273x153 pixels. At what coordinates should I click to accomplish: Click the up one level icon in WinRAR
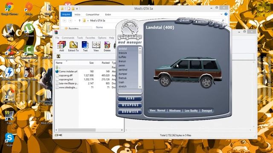(x=58, y=57)
